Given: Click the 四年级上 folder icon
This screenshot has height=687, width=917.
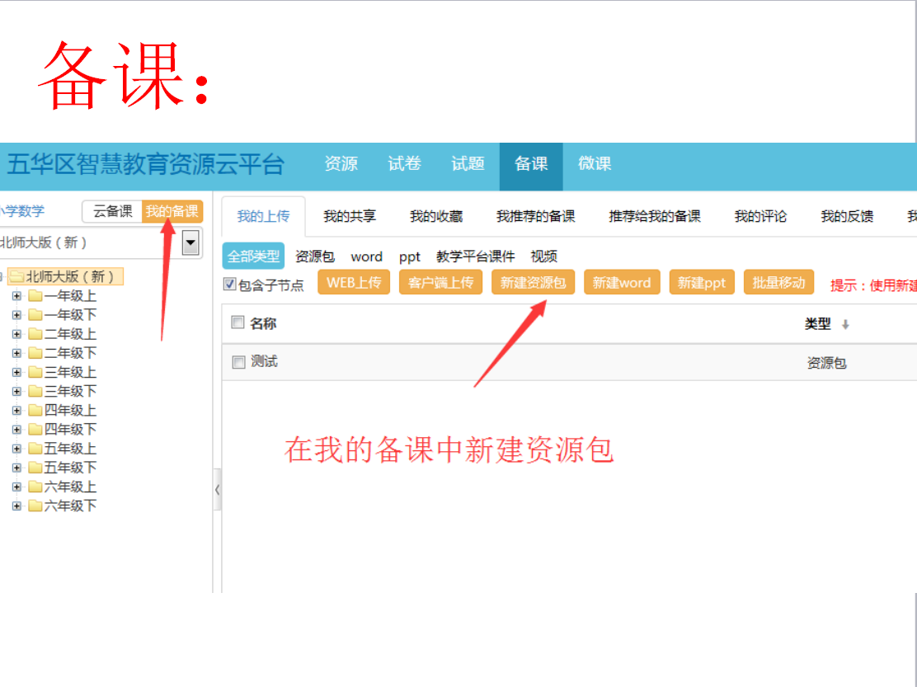Looking at the screenshot, I should 35,410.
